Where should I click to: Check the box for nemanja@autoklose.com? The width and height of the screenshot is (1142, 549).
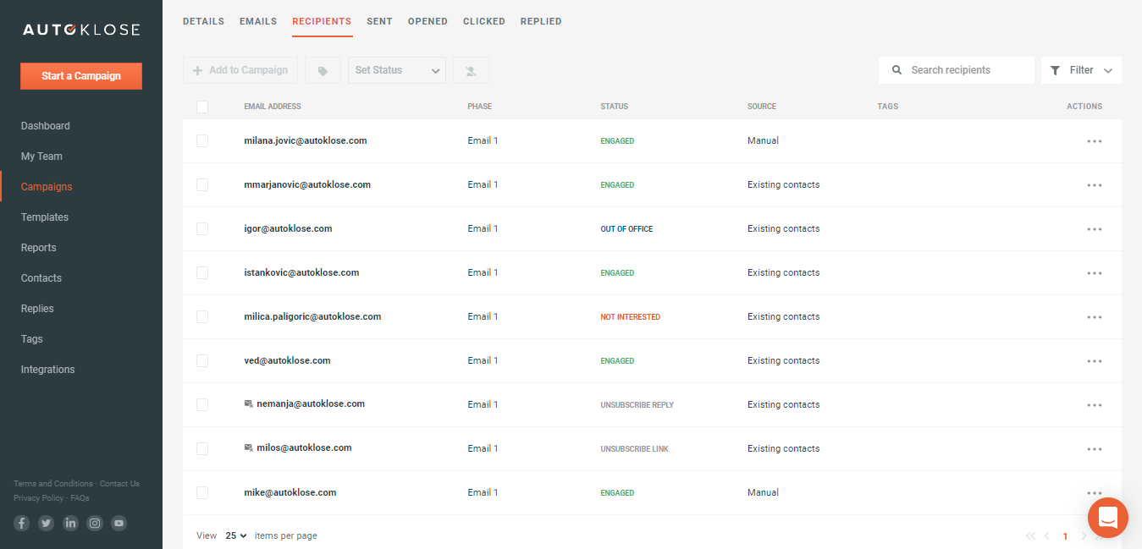pos(202,404)
